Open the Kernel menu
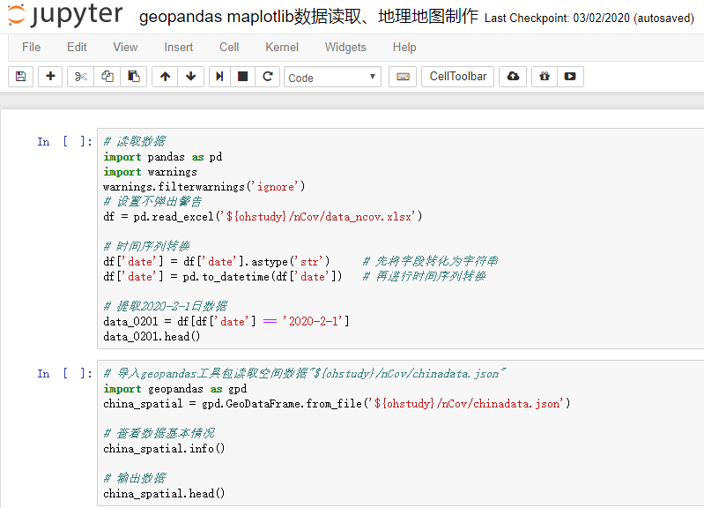Viewport: 704px width, 508px height. click(x=282, y=48)
